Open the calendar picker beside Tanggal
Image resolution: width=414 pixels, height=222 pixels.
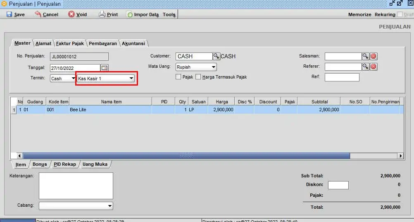(x=105, y=68)
